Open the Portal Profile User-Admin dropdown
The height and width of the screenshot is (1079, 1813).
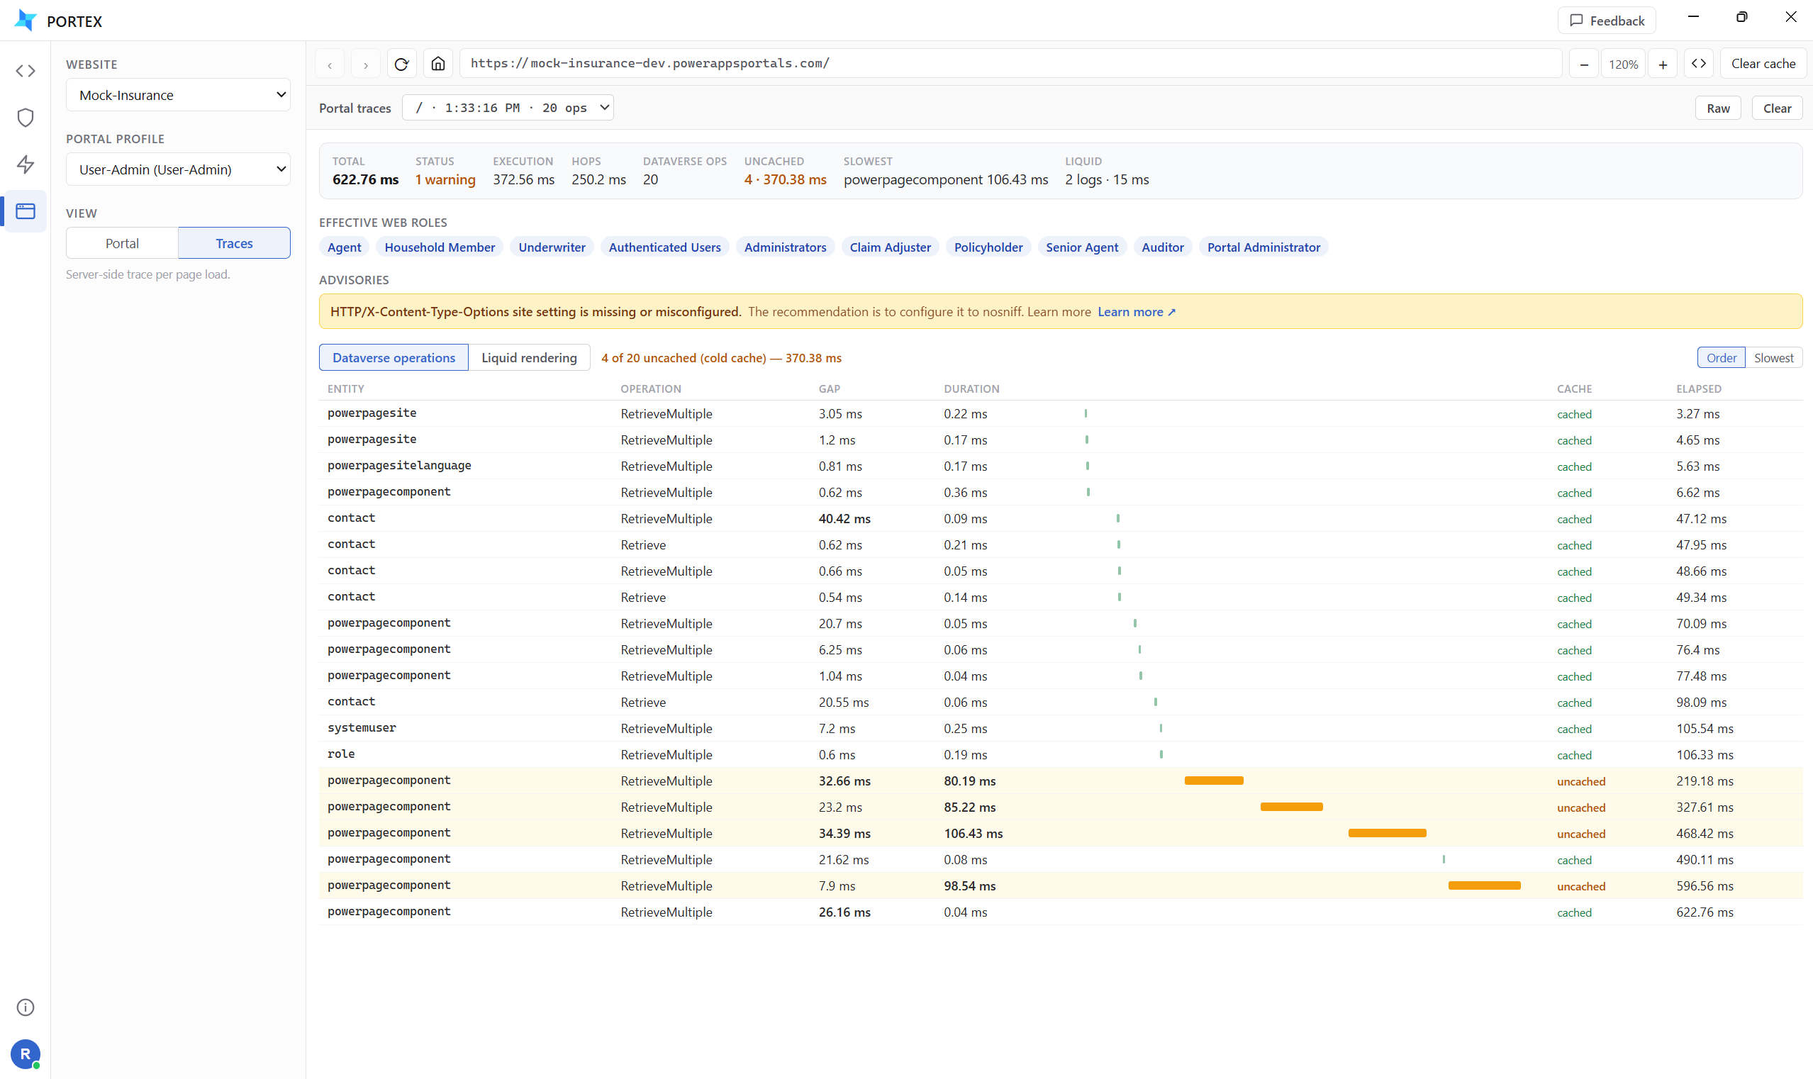click(x=178, y=169)
